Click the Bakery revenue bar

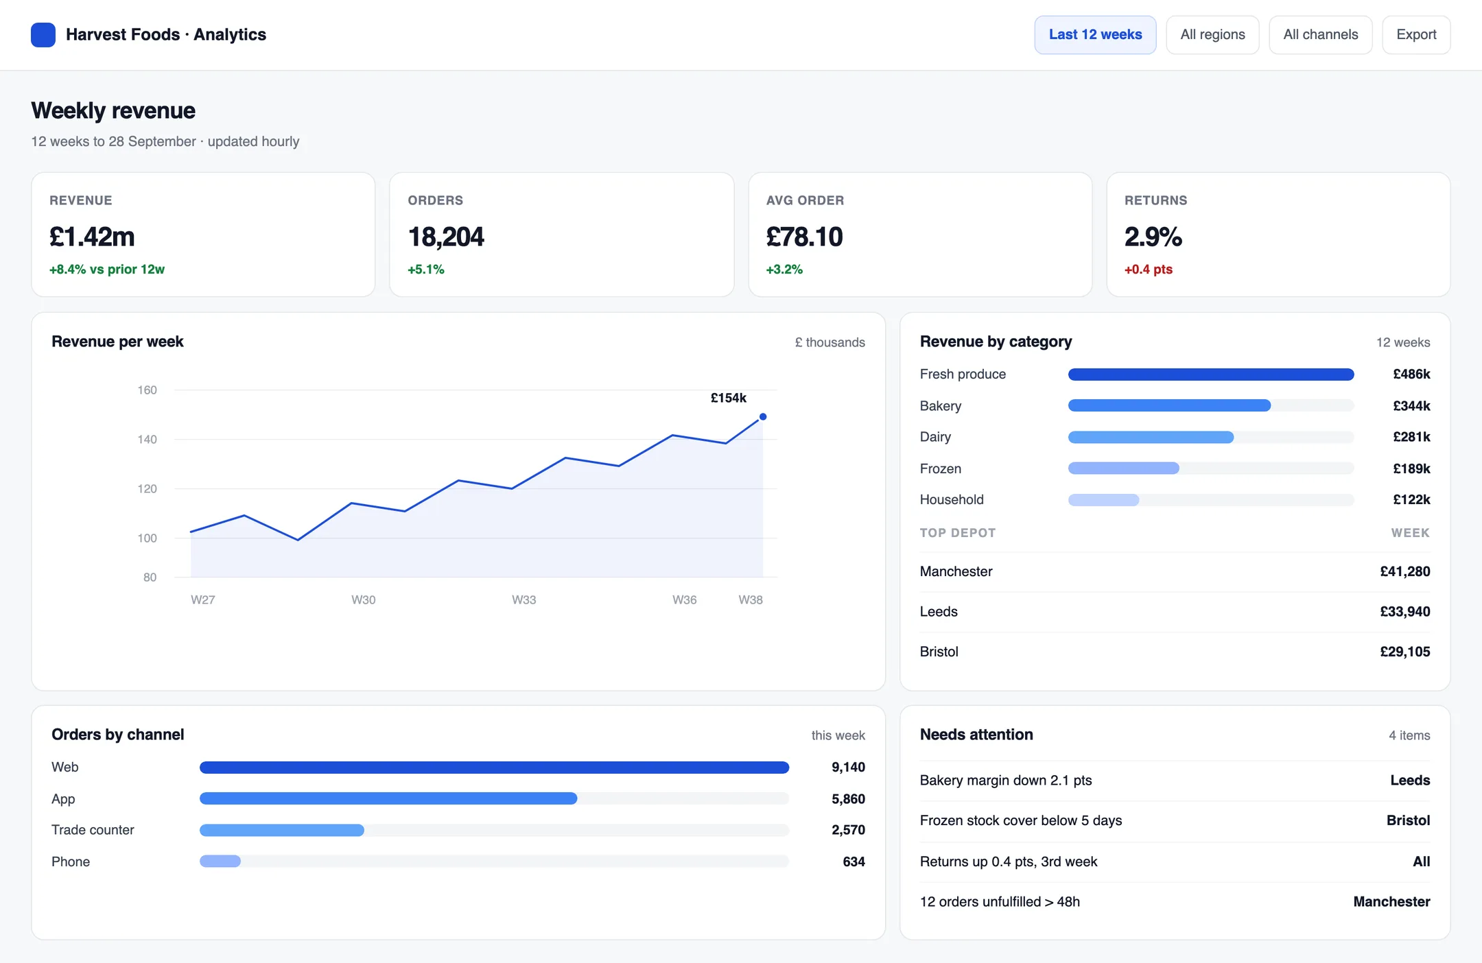(x=1169, y=406)
